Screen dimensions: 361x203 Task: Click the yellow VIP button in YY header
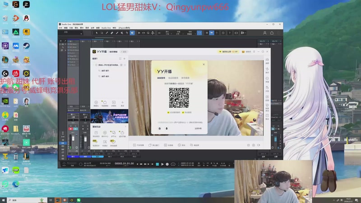[228, 51]
